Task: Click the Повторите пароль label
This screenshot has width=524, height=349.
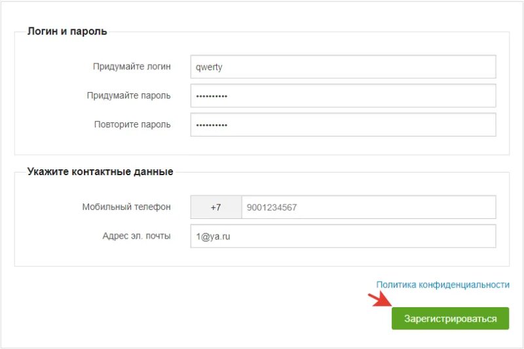Action: click(x=132, y=124)
